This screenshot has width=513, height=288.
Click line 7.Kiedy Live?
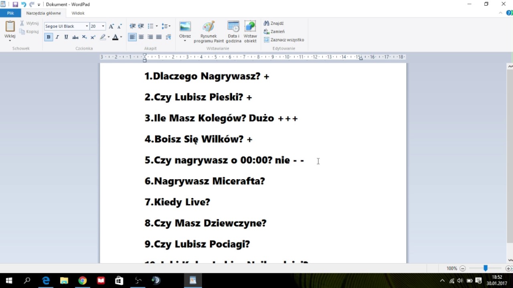pos(178,202)
